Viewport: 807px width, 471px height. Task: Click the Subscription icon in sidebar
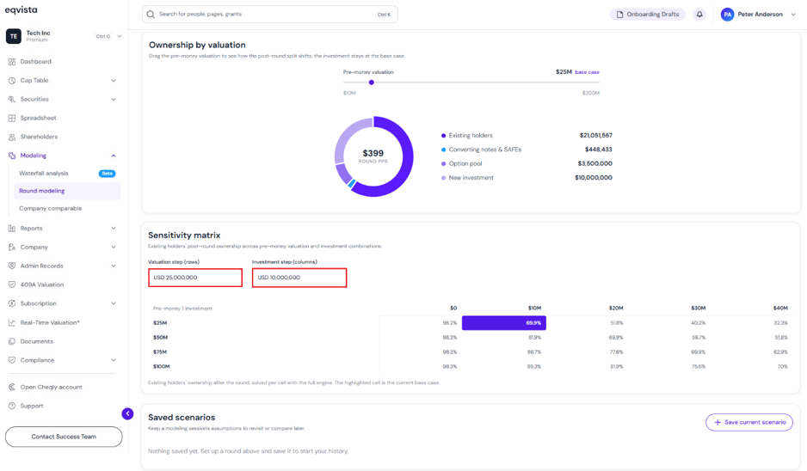coord(12,303)
